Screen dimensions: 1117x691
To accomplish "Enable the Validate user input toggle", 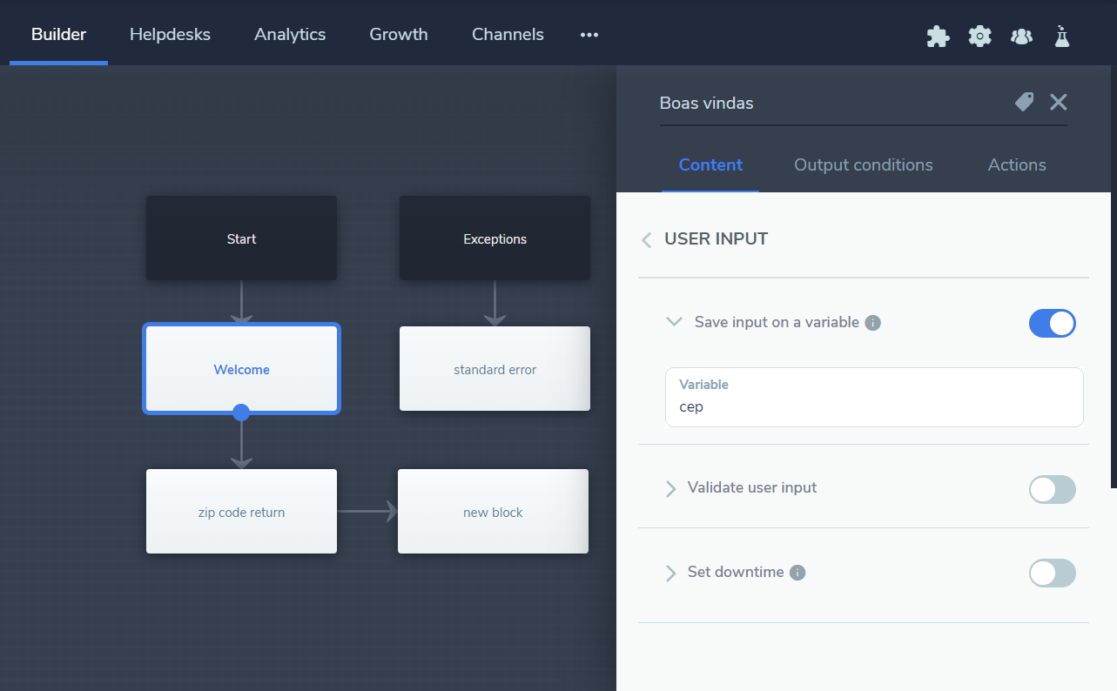I will pos(1052,490).
